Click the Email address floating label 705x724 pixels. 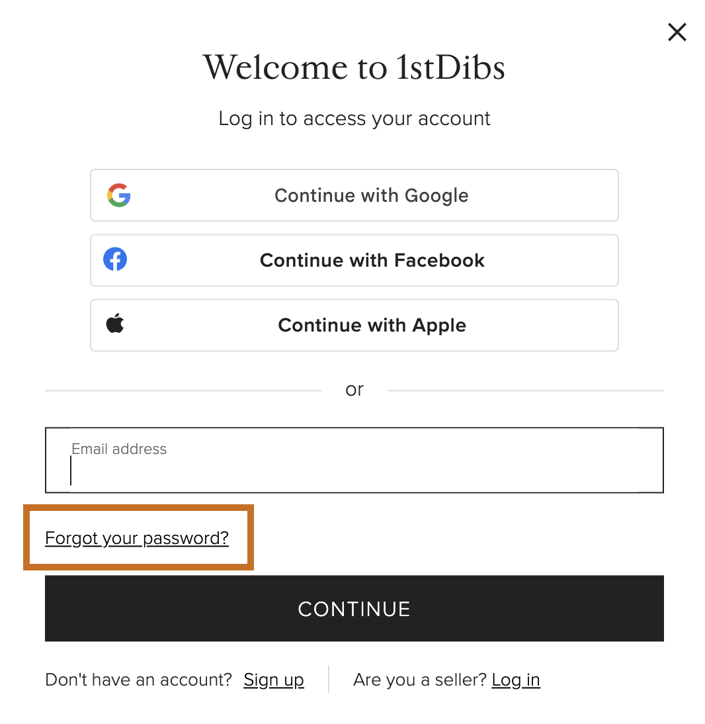tap(119, 449)
